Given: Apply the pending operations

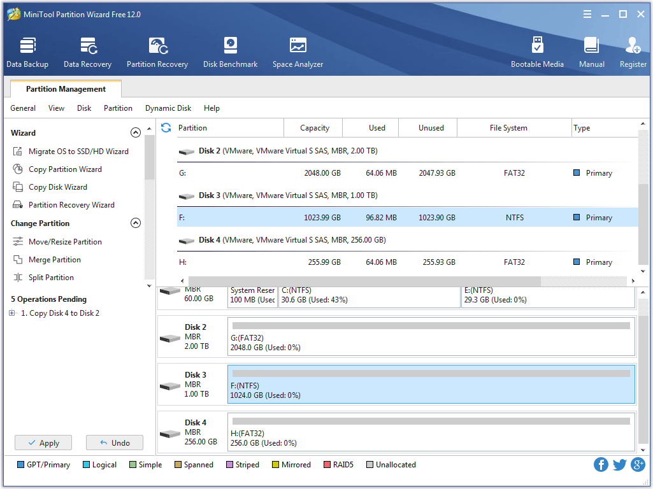Looking at the screenshot, I should coord(43,443).
